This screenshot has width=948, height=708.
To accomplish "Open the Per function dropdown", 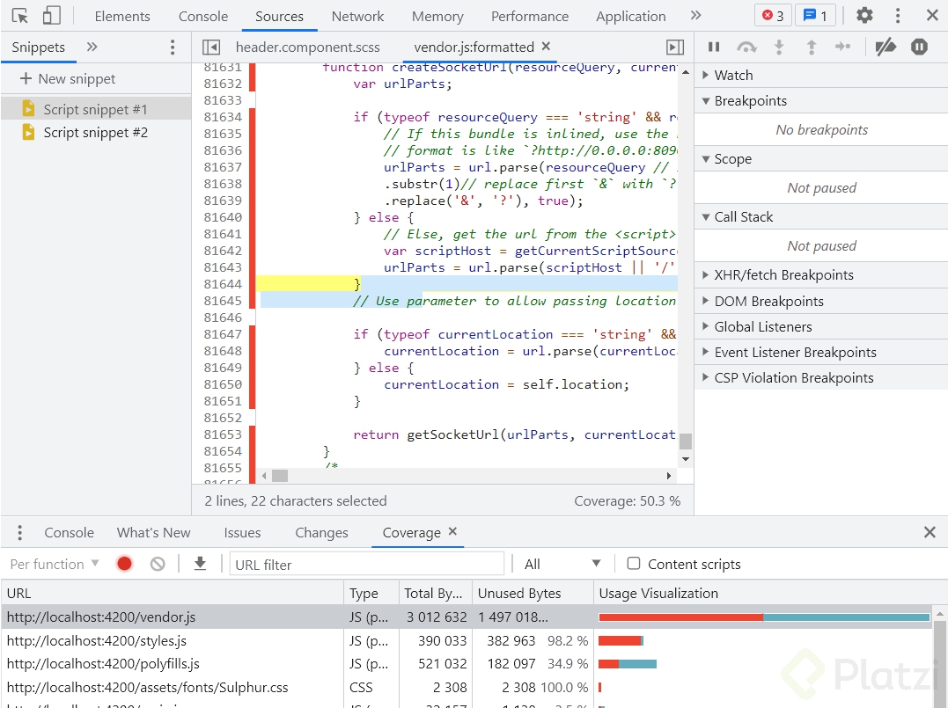I will coord(55,564).
